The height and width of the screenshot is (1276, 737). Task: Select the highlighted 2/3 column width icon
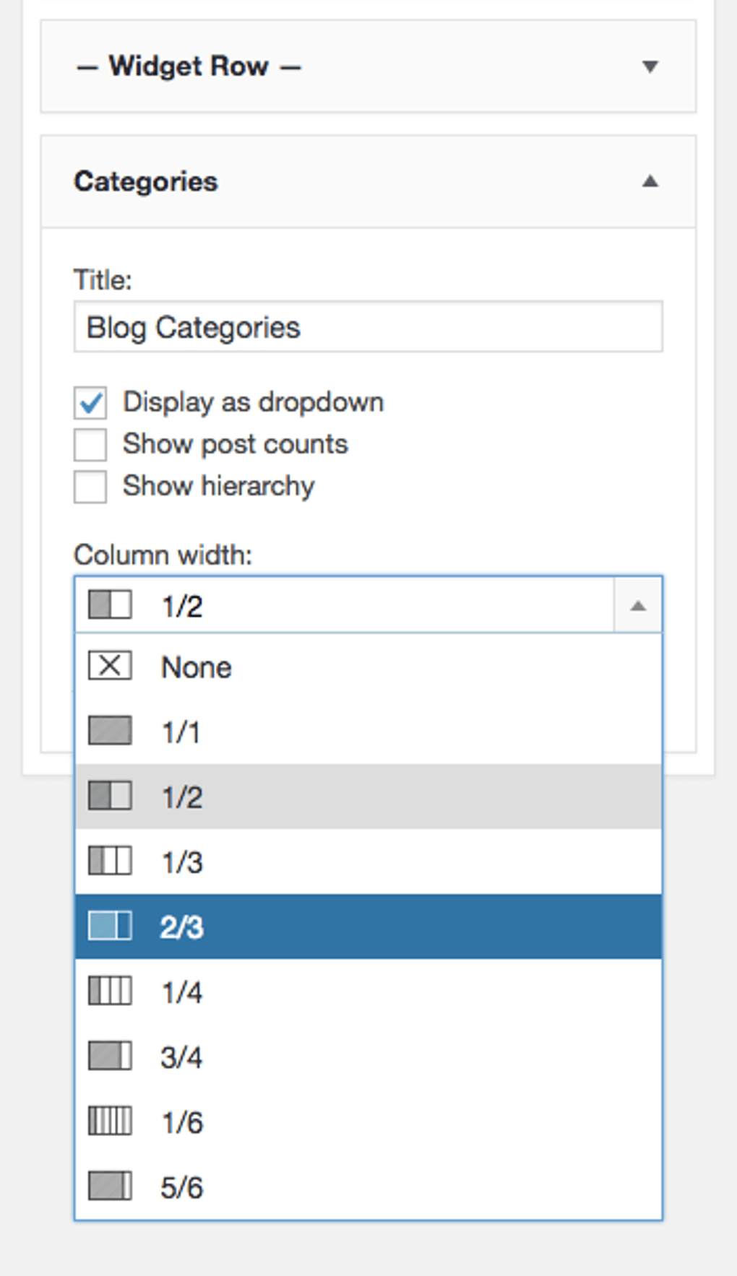tap(109, 926)
